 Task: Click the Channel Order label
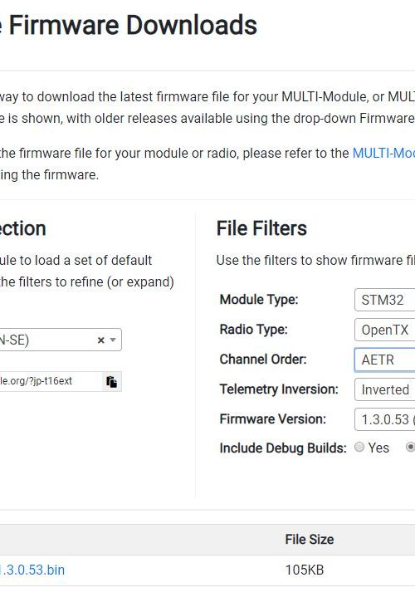(263, 360)
